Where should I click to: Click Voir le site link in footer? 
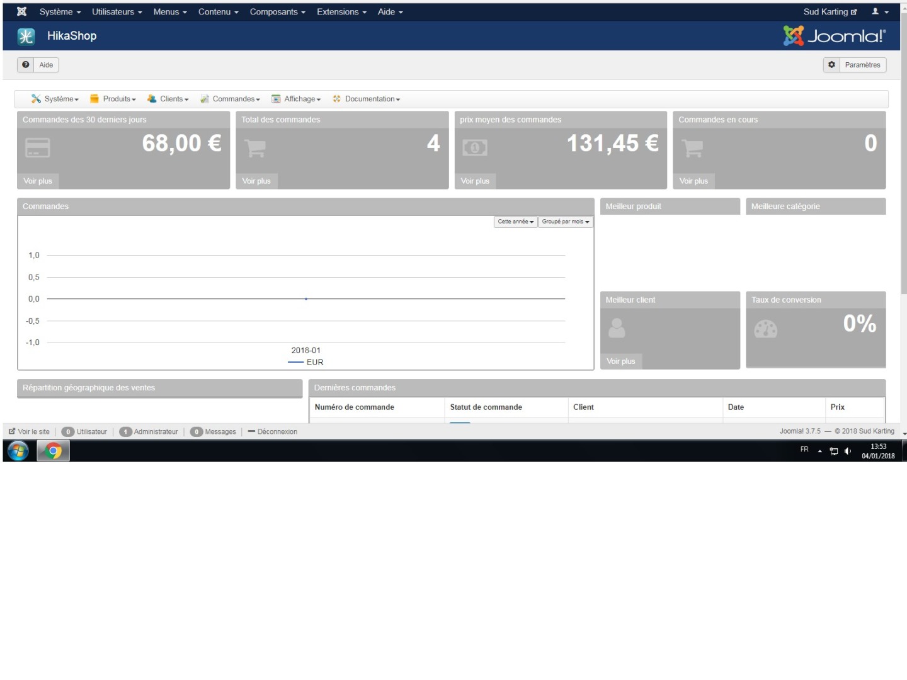coord(29,432)
